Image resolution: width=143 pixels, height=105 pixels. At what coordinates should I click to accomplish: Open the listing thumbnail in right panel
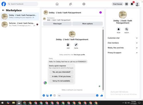[x=123, y=15]
